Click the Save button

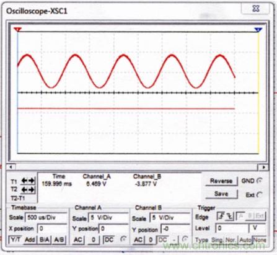point(221,194)
